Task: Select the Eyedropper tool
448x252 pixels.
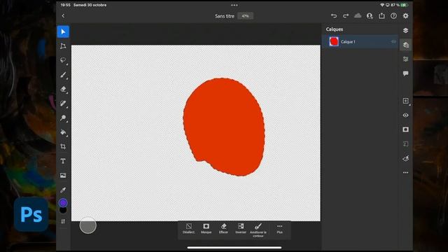Action: click(63, 190)
